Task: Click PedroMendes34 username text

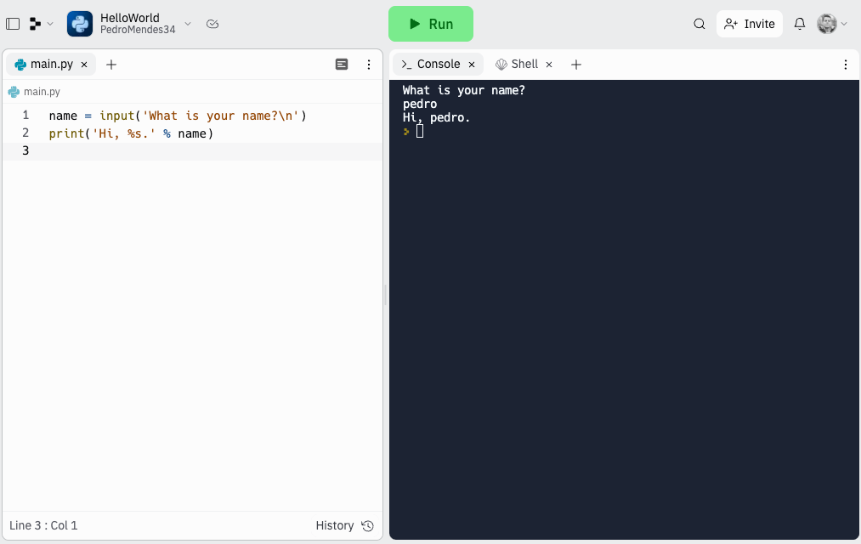Action: click(x=138, y=30)
